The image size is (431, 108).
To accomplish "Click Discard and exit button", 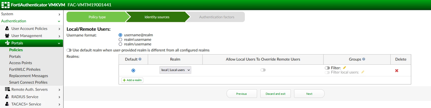I will (x=276, y=94).
